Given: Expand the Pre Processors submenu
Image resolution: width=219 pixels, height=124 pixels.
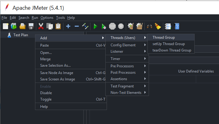Looking at the screenshot, I should coord(127,66).
